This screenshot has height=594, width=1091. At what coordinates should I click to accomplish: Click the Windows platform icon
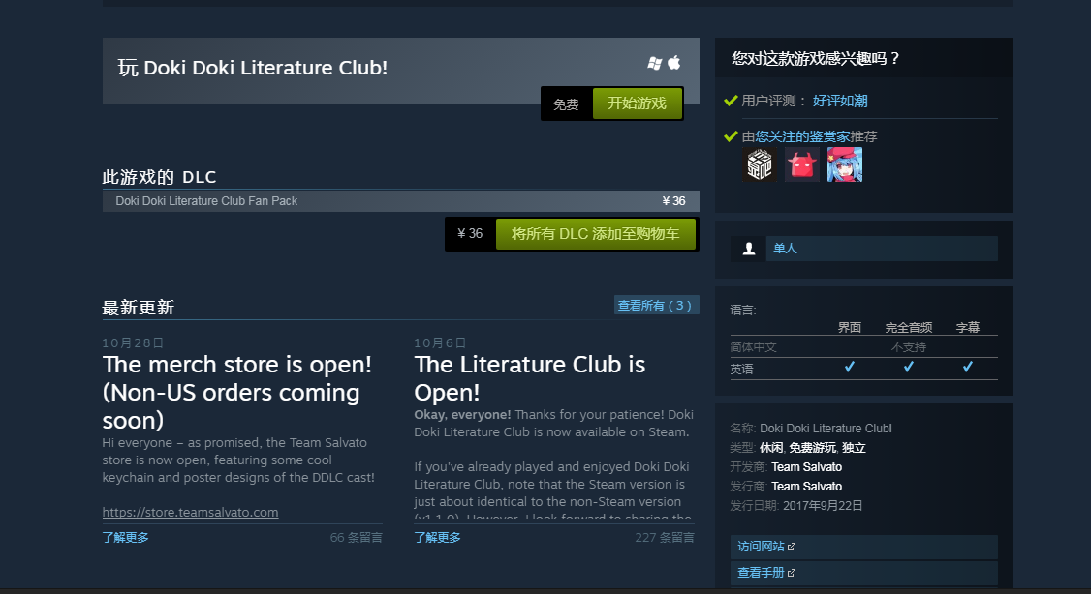point(654,63)
